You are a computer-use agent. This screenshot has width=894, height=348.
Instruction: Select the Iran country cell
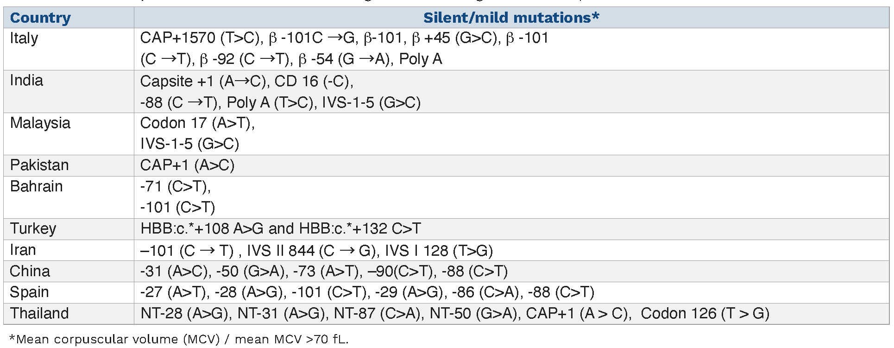click(x=23, y=250)
